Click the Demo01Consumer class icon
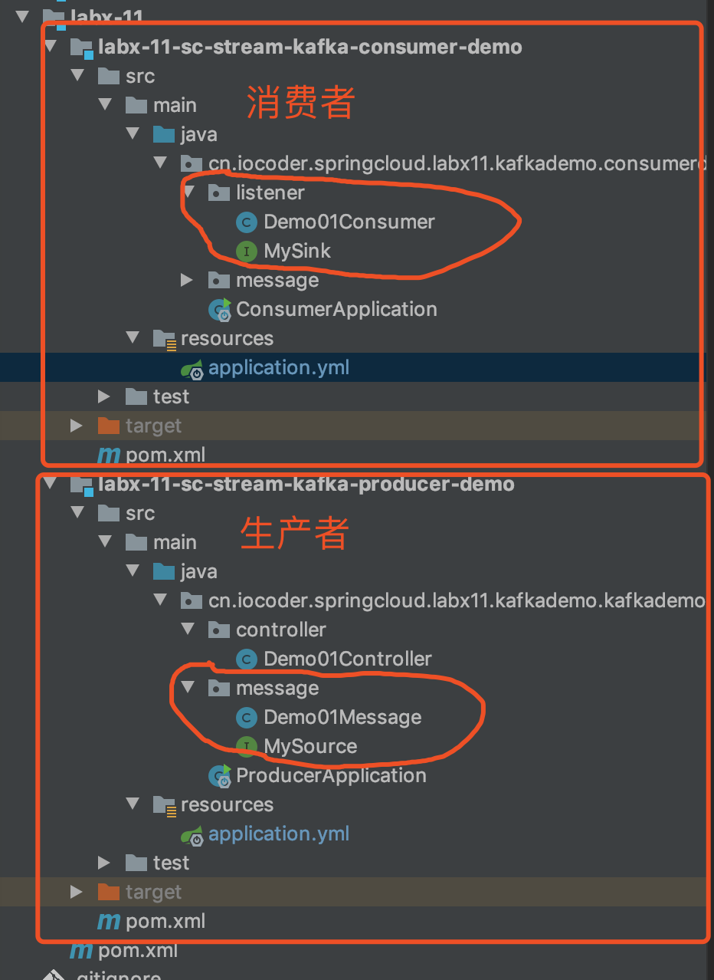 pos(246,222)
